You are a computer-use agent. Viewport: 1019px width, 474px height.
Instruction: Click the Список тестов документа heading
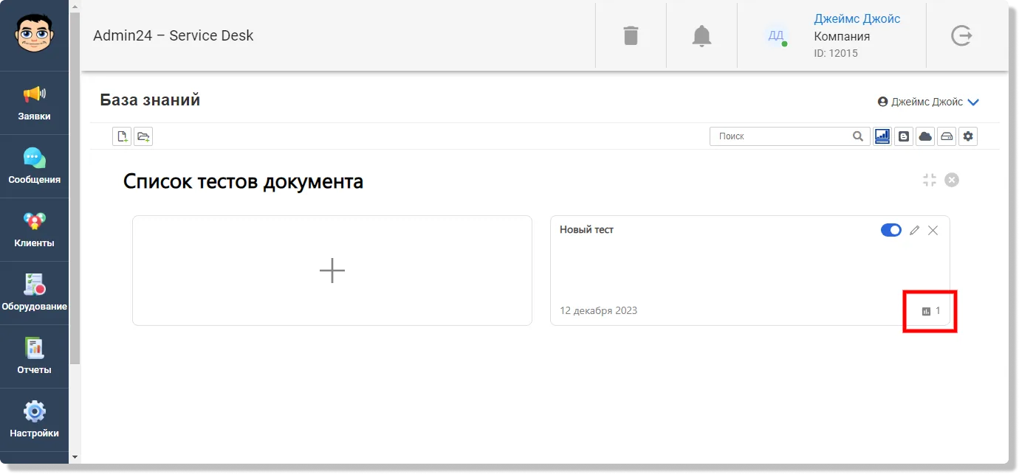pyautogui.click(x=243, y=181)
